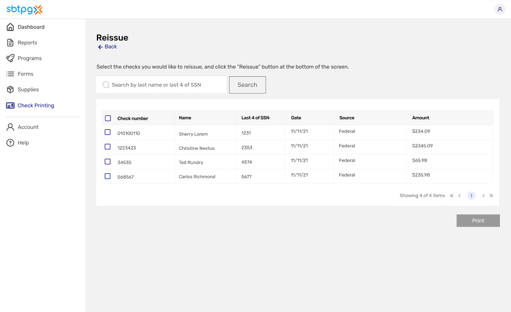Viewport: 511px width, 312px height.
Task: Click the name Sherry Lorem
Action: tap(193, 134)
